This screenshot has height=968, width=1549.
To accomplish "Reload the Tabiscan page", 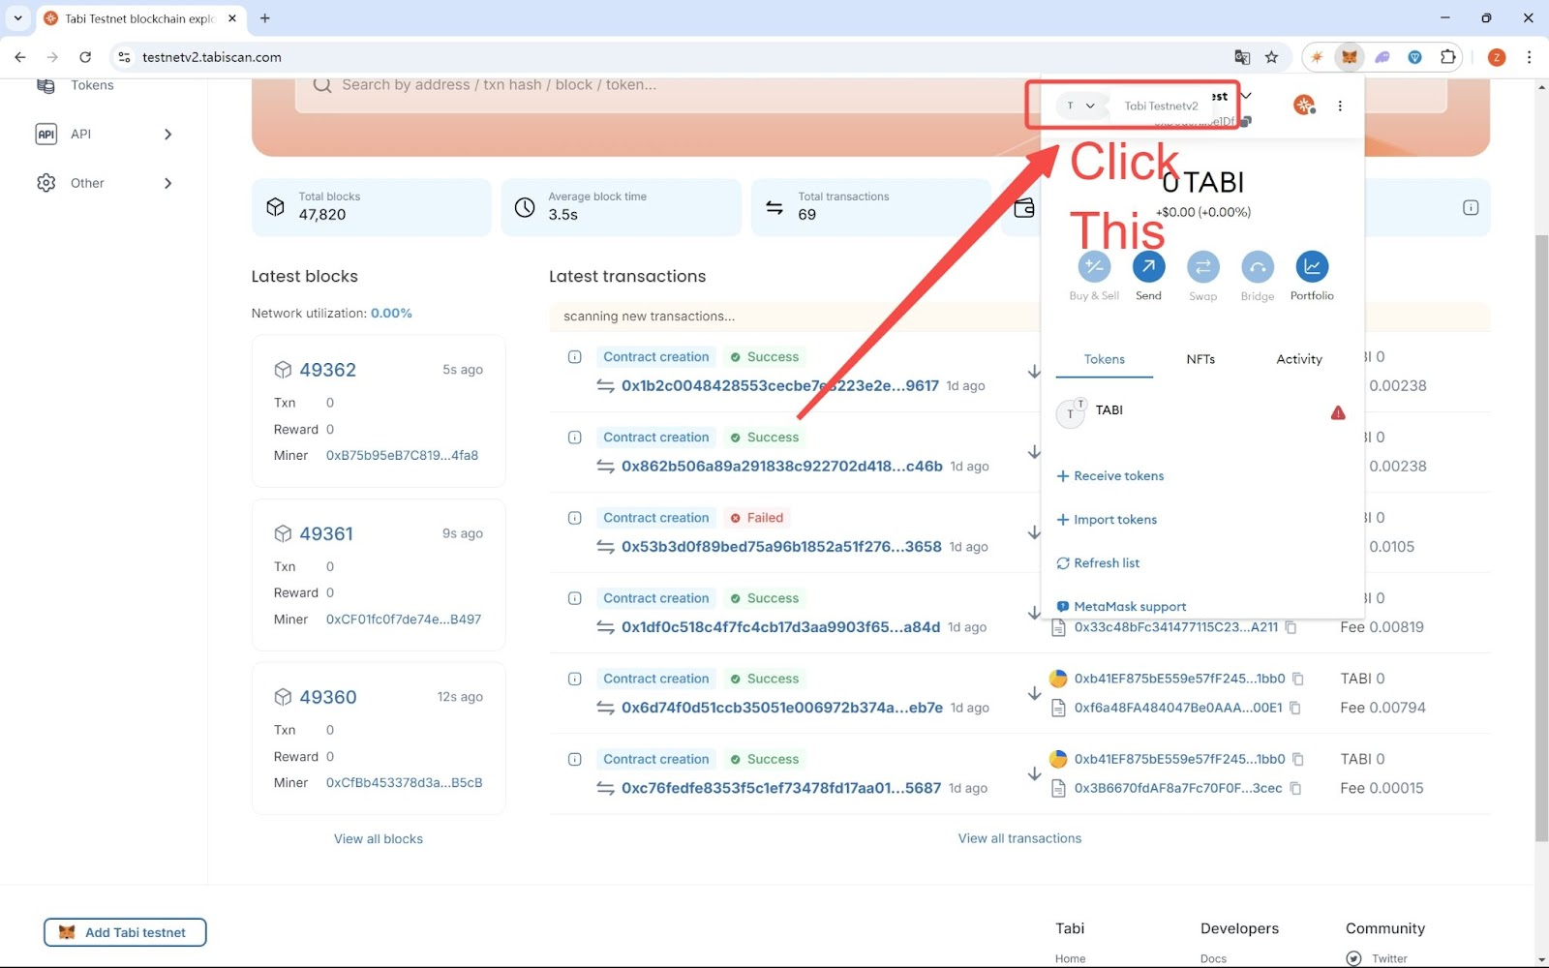I will click(85, 57).
